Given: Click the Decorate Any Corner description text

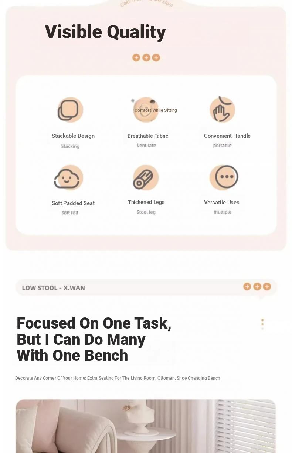Looking at the screenshot, I should (118, 378).
